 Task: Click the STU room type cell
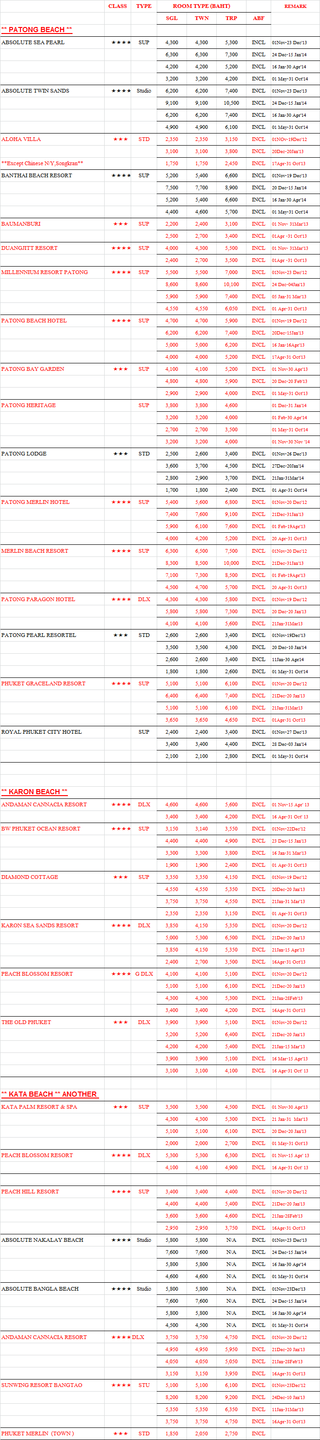pos(144,1385)
